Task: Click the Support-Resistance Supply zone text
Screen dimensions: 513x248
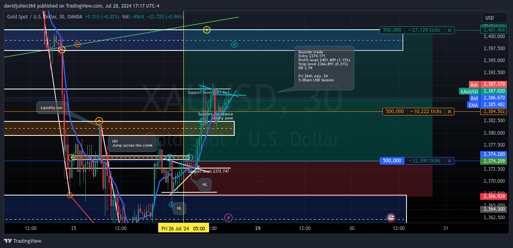Action: (x=216, y=116)
